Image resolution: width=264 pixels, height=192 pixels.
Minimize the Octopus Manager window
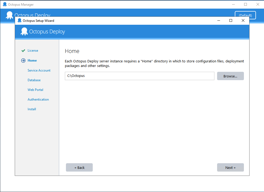click(x=233, y=4)
